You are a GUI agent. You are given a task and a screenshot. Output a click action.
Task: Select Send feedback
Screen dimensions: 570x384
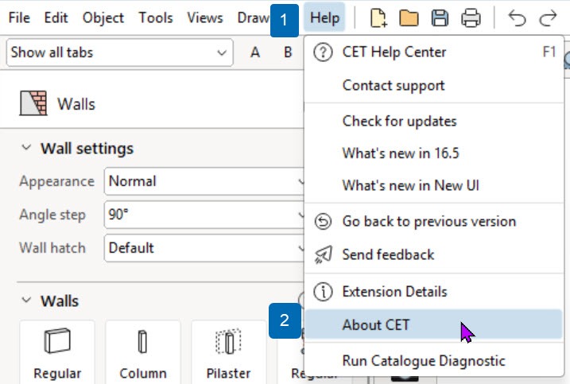click(434, 254)
